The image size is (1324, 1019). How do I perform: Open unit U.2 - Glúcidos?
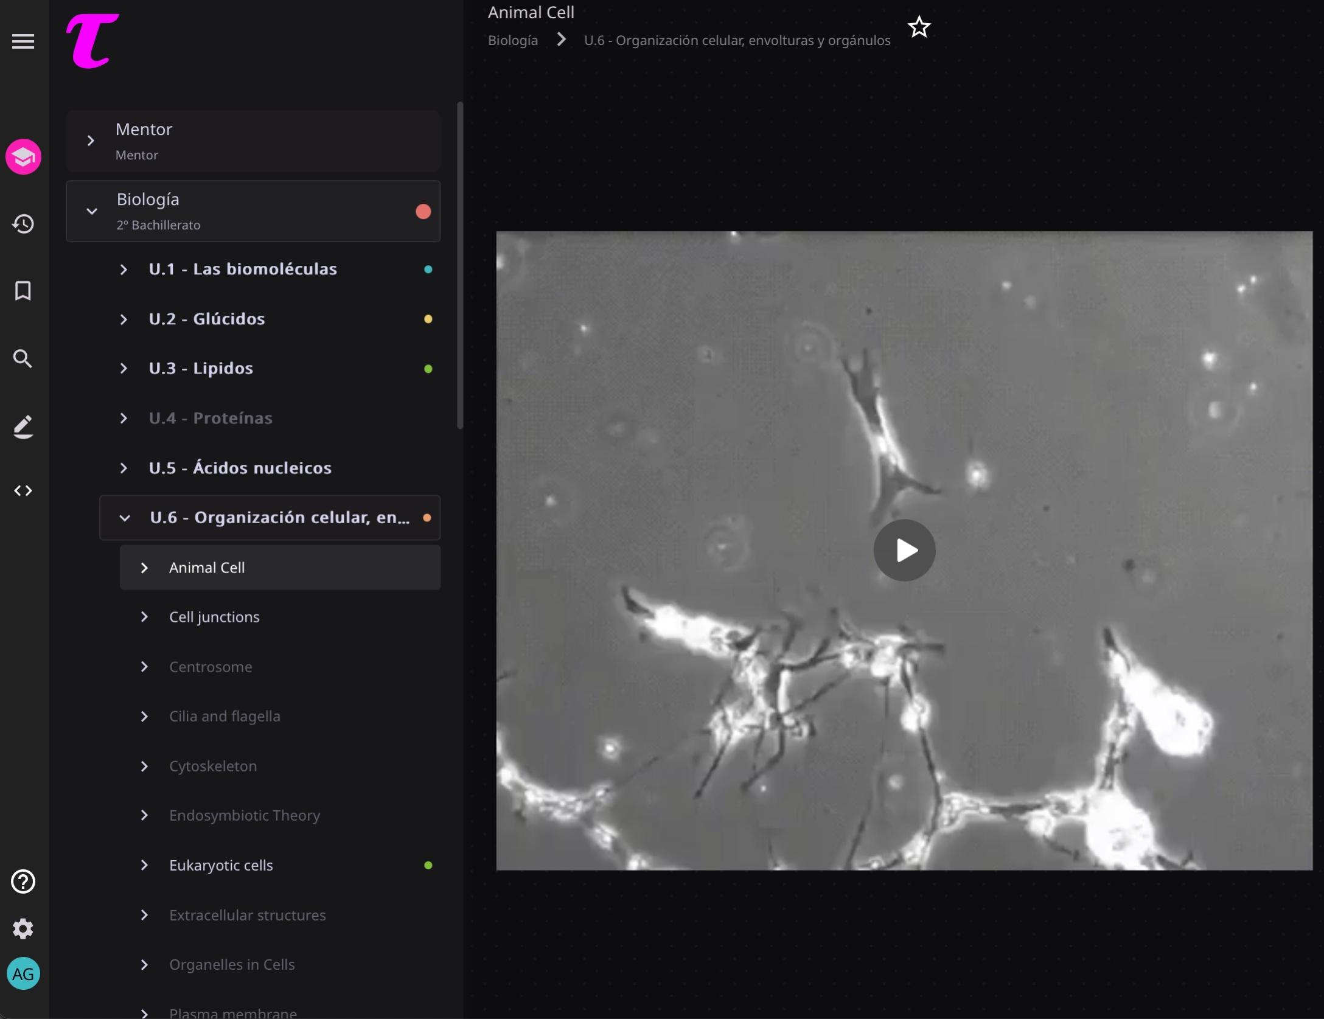[207, 319]
